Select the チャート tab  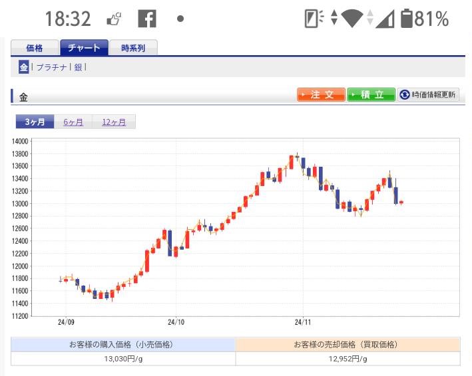[83, 48]
